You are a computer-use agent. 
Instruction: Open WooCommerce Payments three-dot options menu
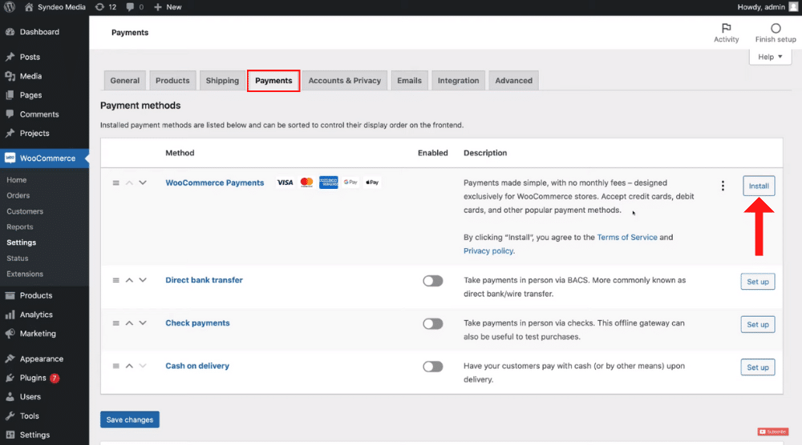pos(723,186)
